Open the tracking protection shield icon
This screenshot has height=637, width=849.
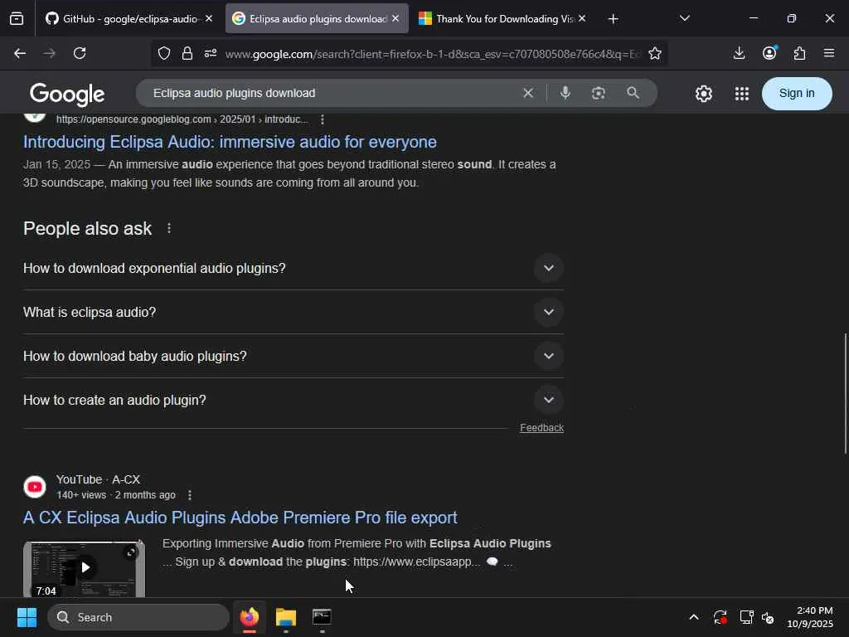(164, 53)
